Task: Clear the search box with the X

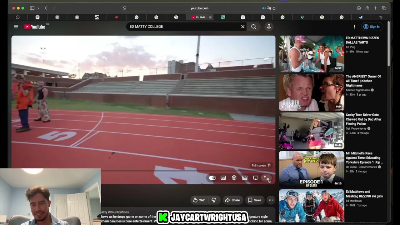Action: 243,27
